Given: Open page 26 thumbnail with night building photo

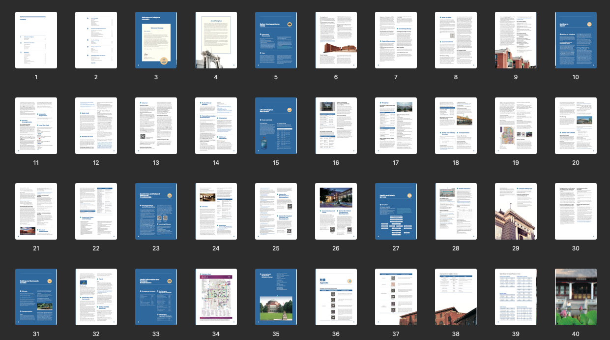Looking at the screenshot, I should pyautogui.click(x=336, y=211).
